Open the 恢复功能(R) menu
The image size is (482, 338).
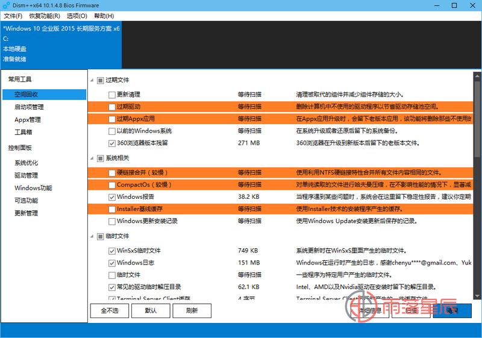(x=45, y=16)
